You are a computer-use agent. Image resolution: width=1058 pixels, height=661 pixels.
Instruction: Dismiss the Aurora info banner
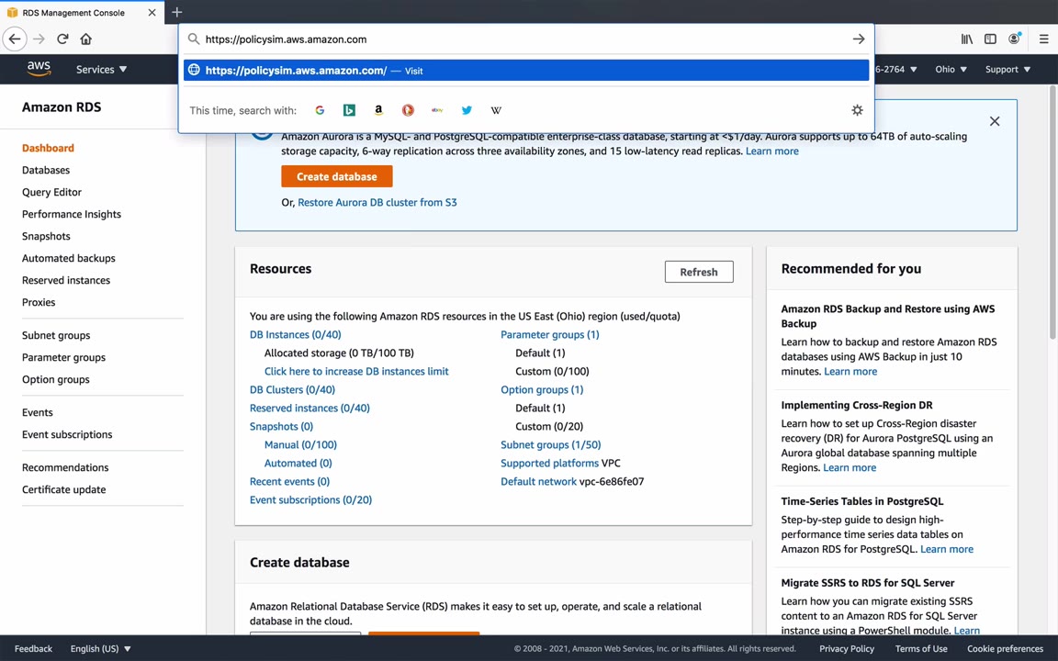(995, 121)
